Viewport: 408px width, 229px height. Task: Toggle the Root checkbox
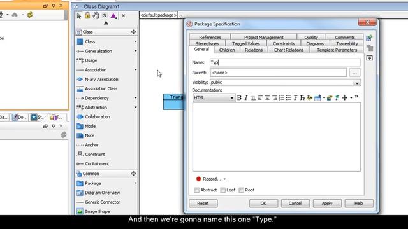242,190
